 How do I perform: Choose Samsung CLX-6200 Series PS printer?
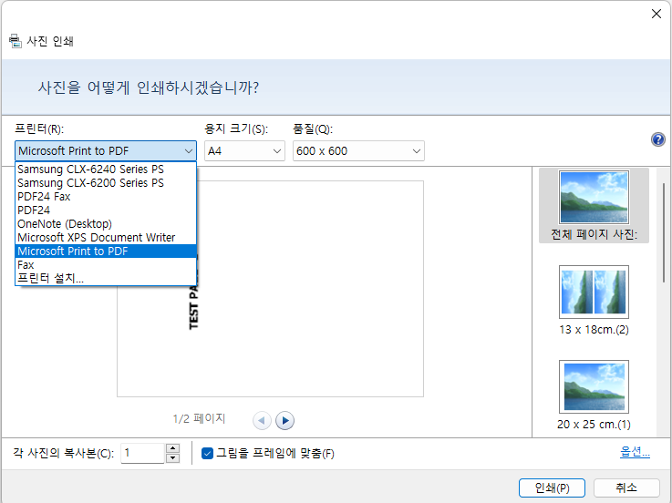[x=106, y=183]
